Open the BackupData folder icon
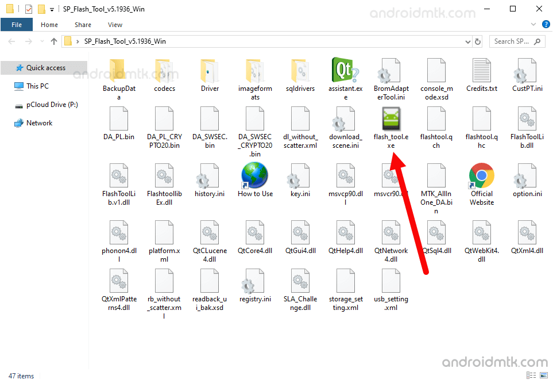Image resolution: width=553 pixels, height=383 pixels. 118,70
